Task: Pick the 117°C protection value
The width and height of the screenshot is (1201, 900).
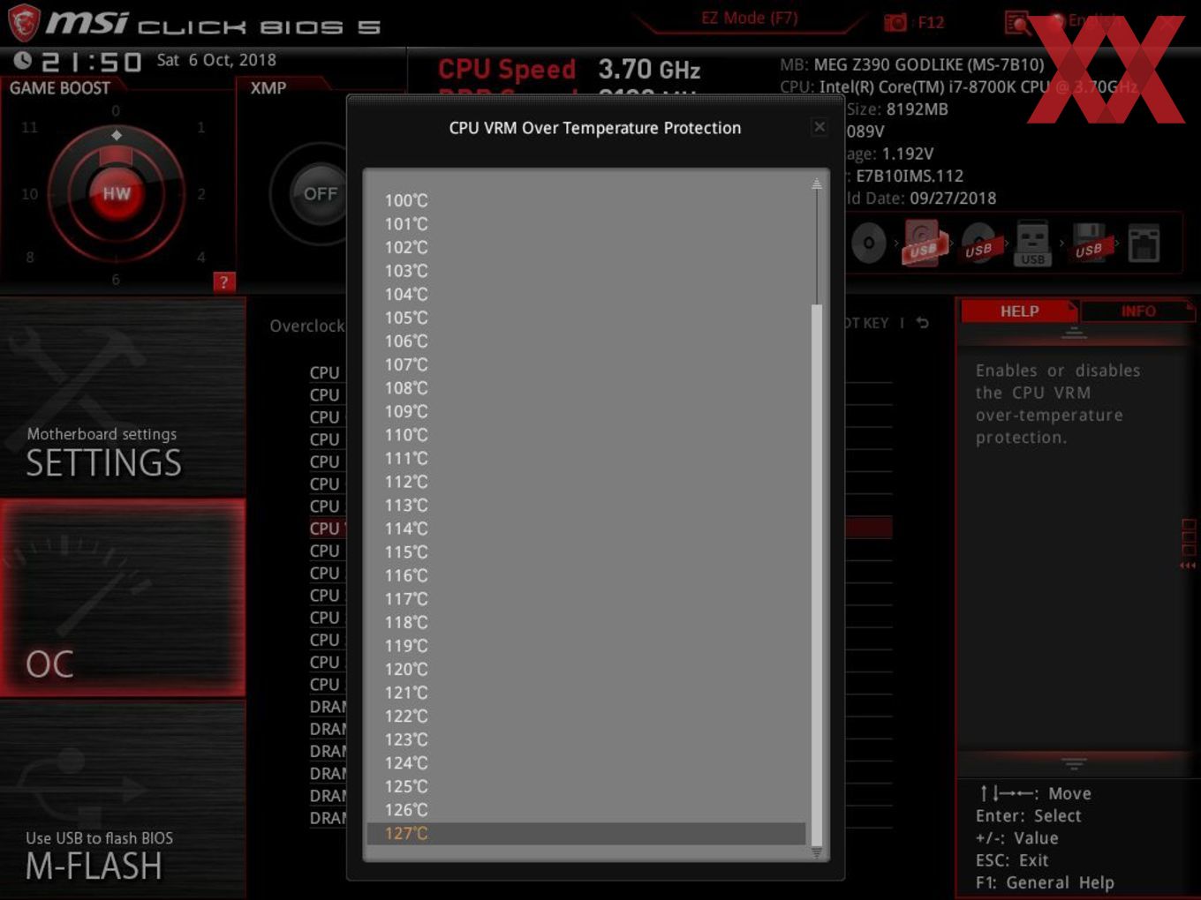Action: pos(586,598)
